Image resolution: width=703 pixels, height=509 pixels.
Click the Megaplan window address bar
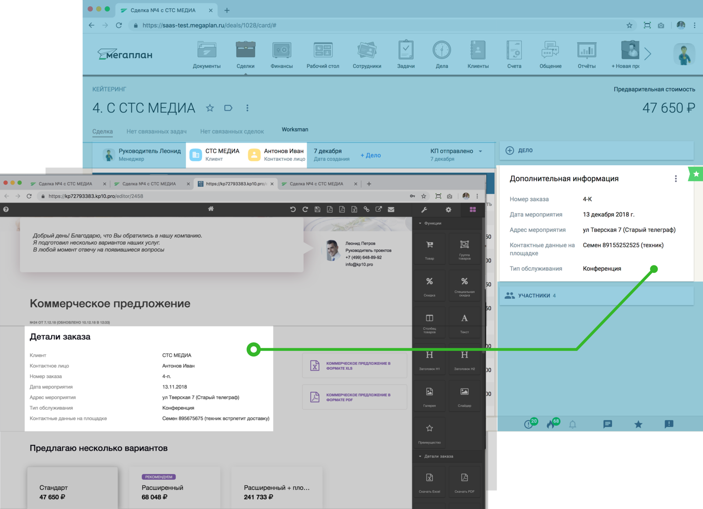point(377,25)
